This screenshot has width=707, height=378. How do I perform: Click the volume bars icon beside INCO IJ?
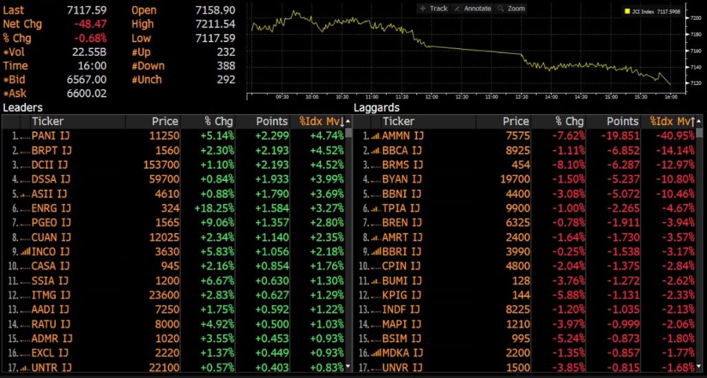point(25,252)
